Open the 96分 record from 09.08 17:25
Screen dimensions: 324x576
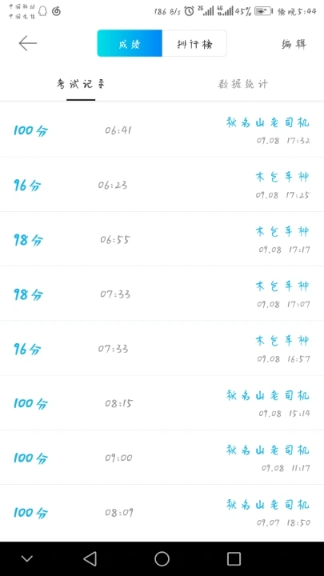tap(162, 185)
